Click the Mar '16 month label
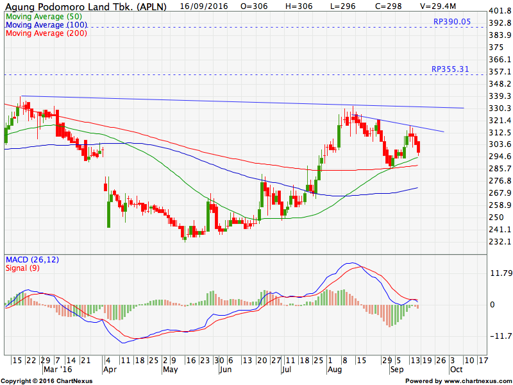This screenshot has height=385, width=513. pos(57,370)
